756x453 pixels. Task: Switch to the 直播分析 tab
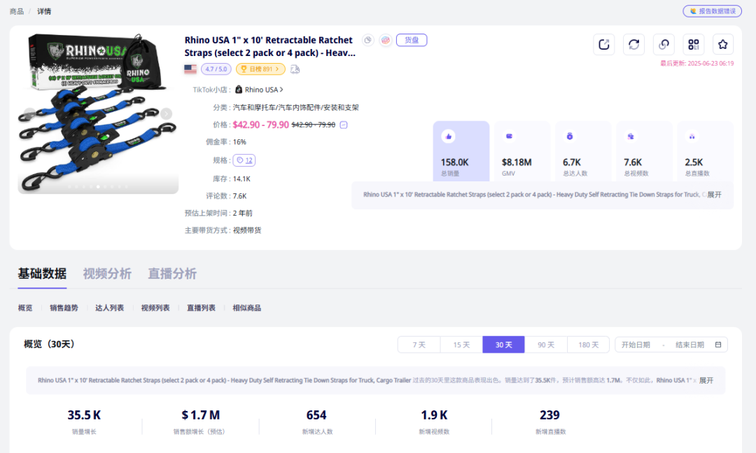172,274
